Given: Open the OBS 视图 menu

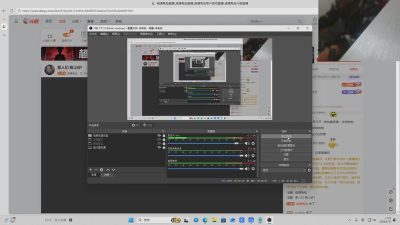Looking at the screenshot, I should [116, 34].
